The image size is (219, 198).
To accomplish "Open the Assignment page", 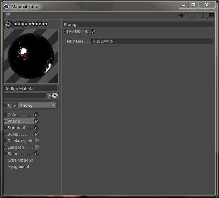I will point(18,167).
